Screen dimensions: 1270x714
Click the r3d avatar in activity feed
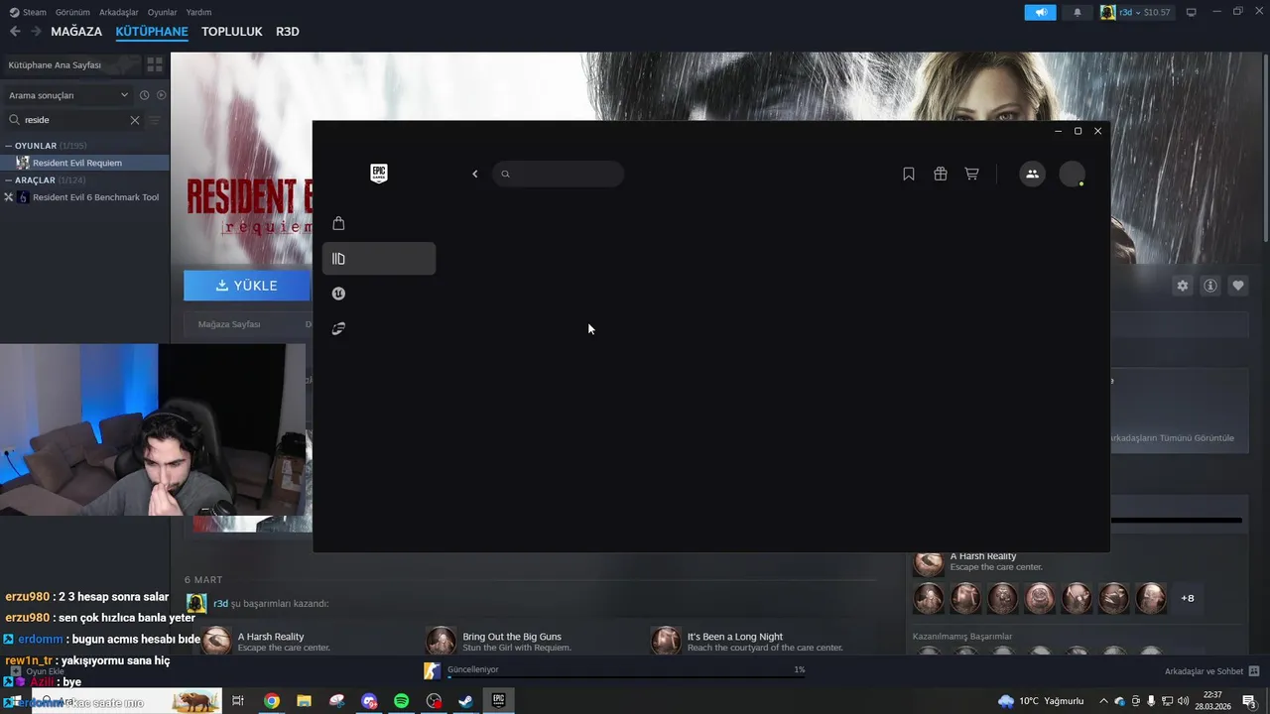(196, 603)
